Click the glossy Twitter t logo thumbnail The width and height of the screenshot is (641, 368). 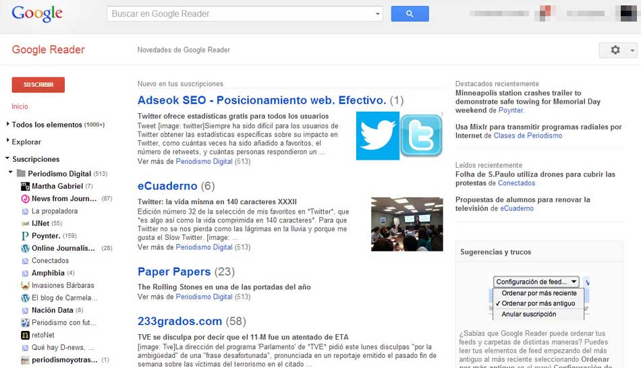422,135
